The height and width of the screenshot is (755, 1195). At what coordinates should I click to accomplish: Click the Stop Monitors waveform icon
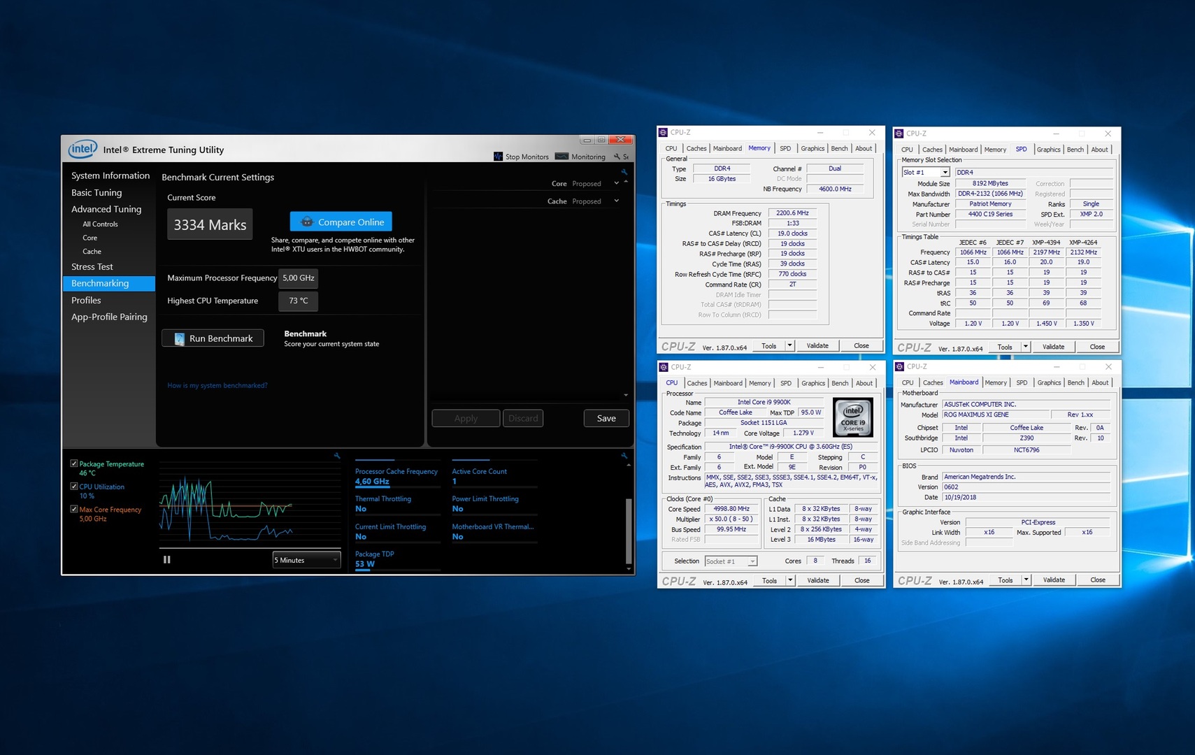click(x=498, y=157)
